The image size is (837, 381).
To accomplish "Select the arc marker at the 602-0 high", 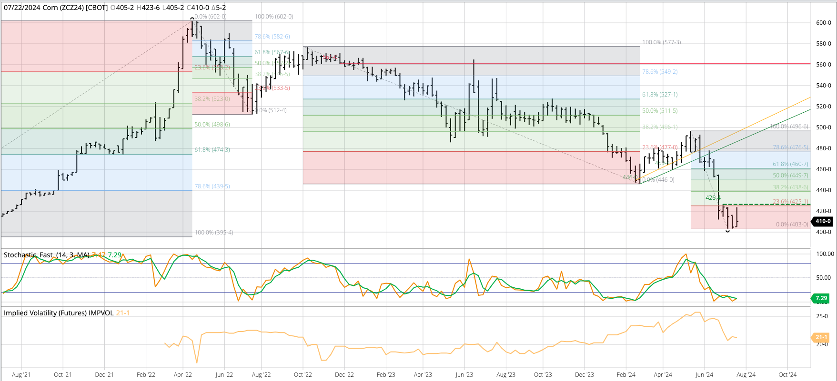I will [x=192, y=19].
